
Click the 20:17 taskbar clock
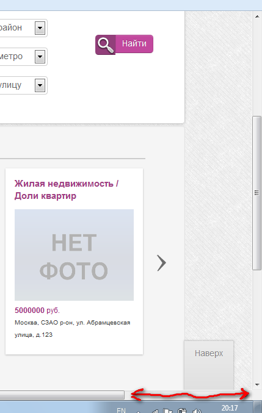[230, 408]
